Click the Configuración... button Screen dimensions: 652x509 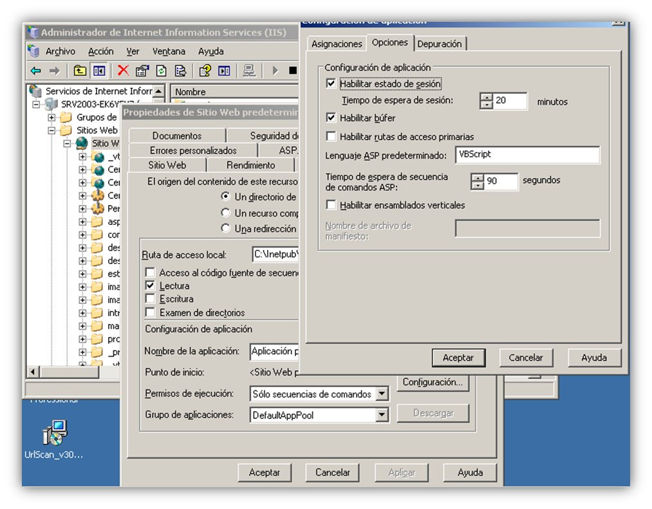tap(433, 382)
